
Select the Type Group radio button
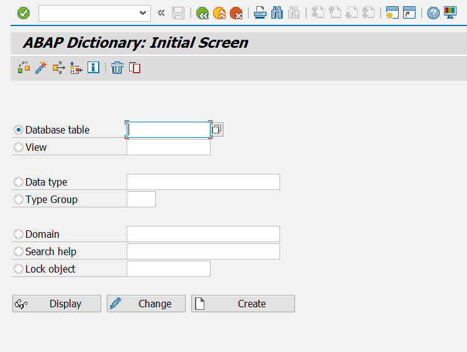pos(19,199)
